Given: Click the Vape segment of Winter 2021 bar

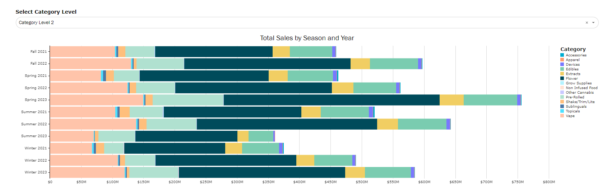Looking at the screenshot, I should tap(71, 148).
